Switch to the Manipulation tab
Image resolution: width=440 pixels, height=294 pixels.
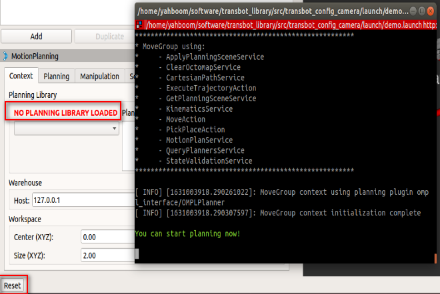click(x=99, y=76)
